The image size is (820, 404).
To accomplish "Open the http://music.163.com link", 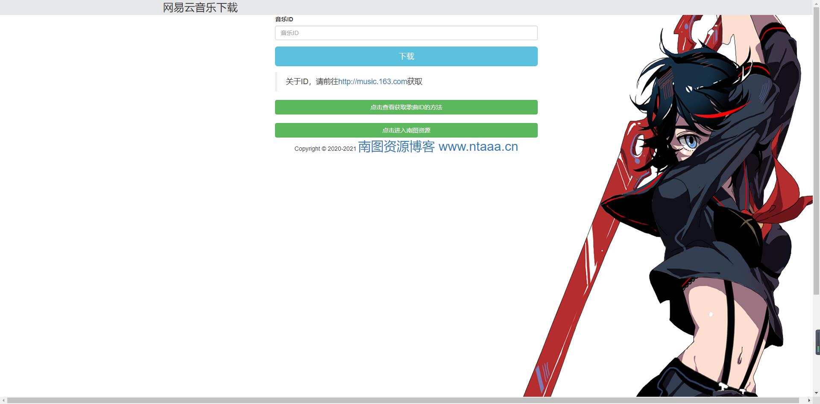I will 372,82.
